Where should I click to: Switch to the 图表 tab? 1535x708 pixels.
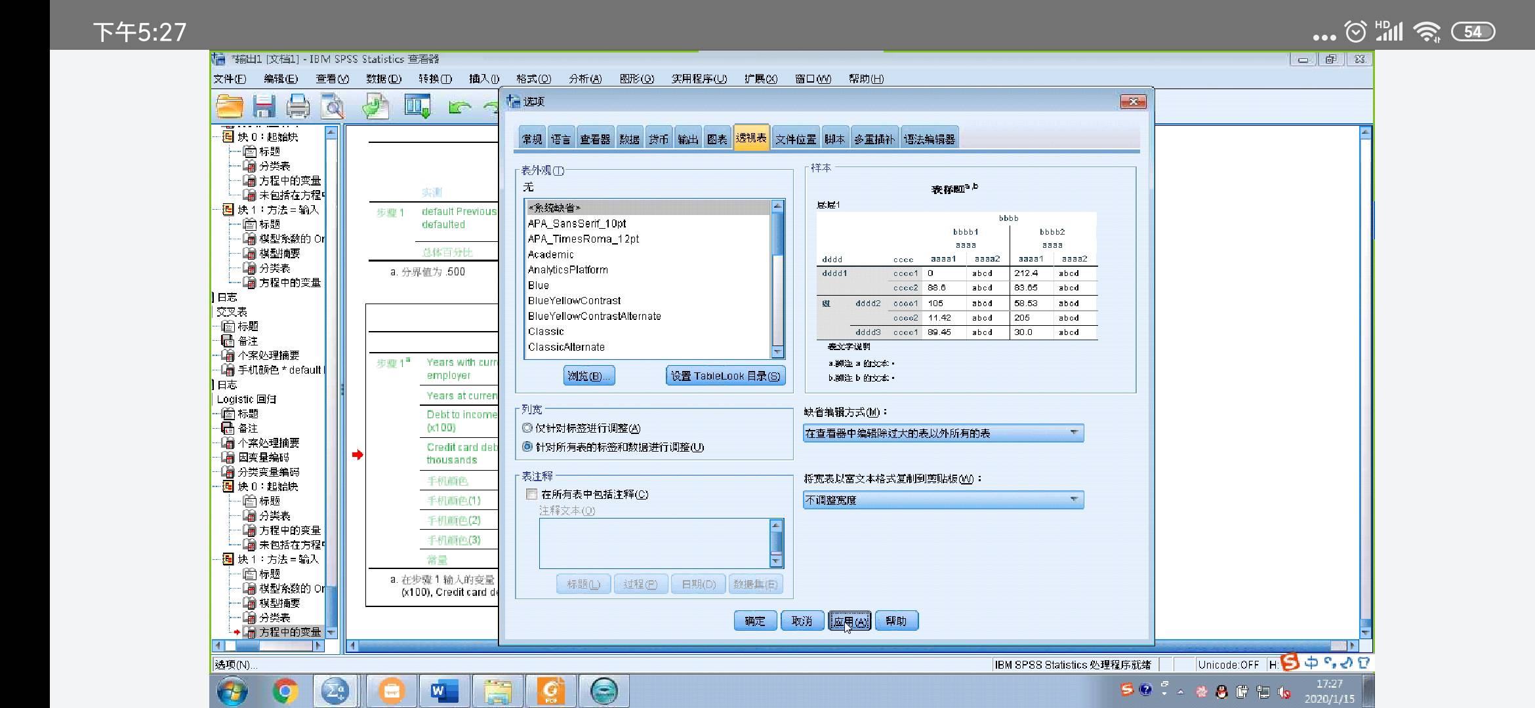tap(717, 139)
